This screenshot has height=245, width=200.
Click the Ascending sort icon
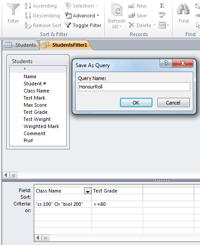[28, 6]
